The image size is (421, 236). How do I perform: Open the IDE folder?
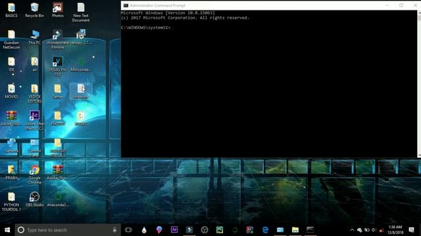pos(11,64)
